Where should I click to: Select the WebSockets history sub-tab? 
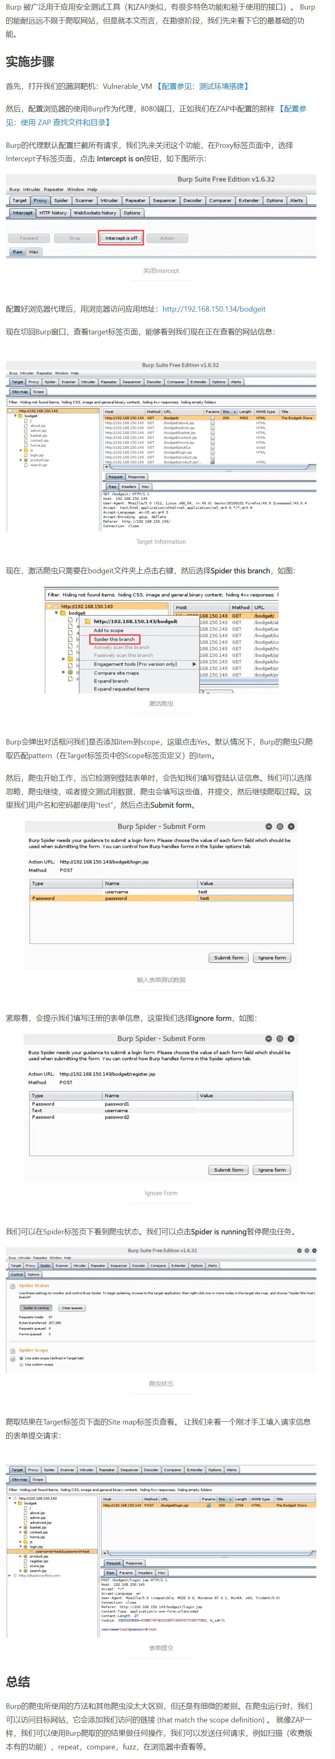click(95, 213)
